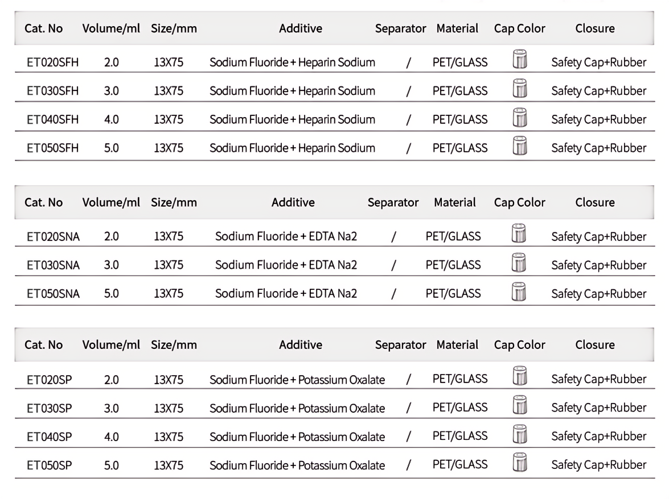Screen dimensions: 669x499
Task: Click the tube cap icon for ET040SFH
Action: click(x=519, y=117)
